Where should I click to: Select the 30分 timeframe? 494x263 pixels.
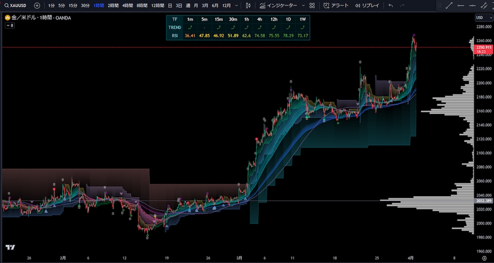[85, 6]
